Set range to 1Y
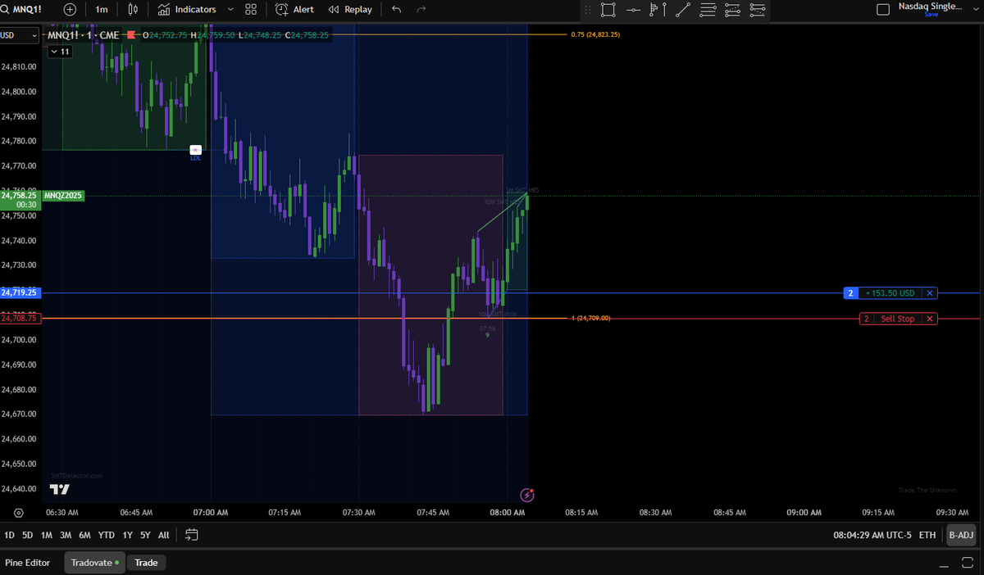 coord(127,535)
